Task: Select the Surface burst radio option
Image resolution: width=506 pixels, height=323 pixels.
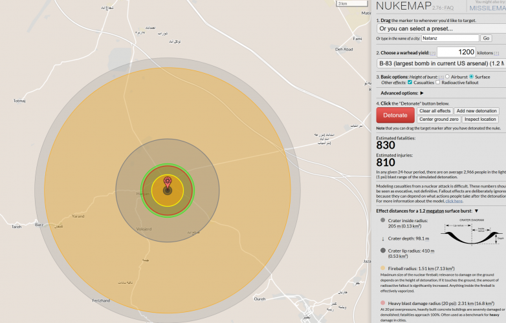Action: [x=472, y=77]
